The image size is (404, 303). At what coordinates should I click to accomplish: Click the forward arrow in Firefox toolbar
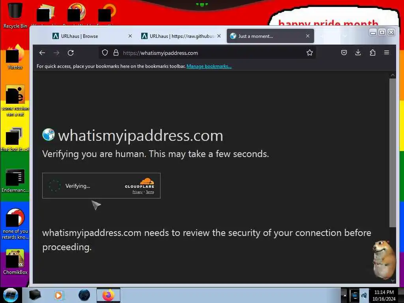click(56, 53)
